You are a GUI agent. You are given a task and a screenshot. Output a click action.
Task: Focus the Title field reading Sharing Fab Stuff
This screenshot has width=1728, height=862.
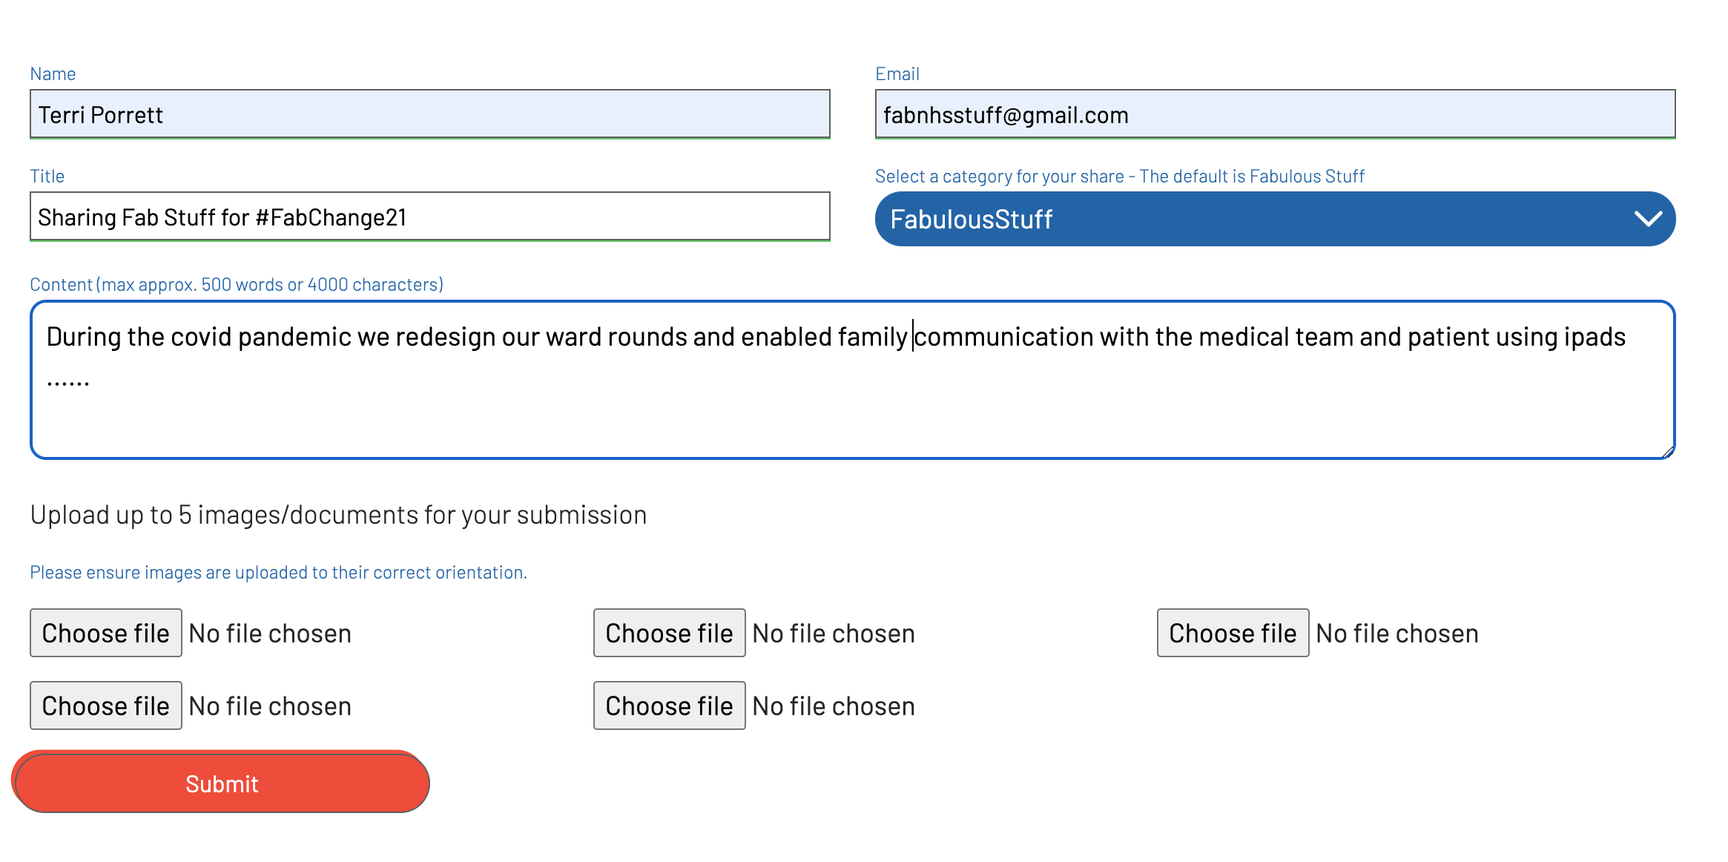coord(429,217)
